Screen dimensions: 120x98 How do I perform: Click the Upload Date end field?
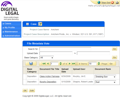tap(93, 53)
